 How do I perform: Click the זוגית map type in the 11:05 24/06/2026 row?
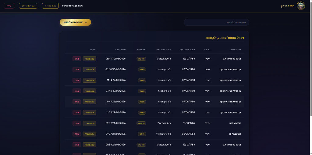pos(208,112)
